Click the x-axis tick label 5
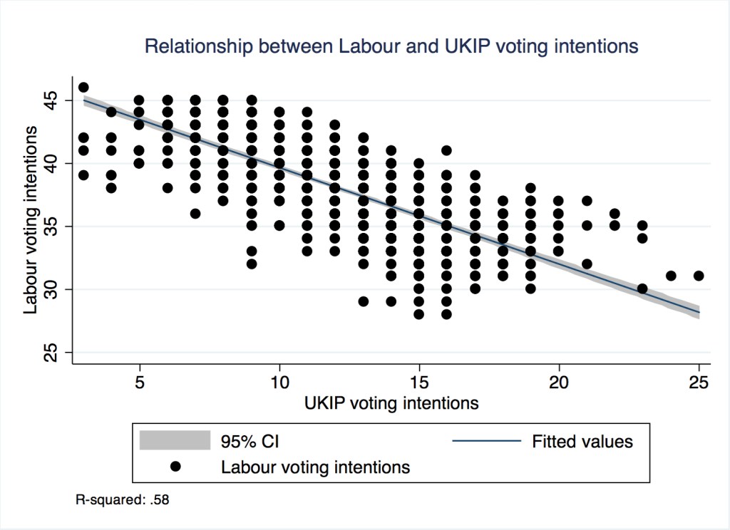 pos(140,382)
